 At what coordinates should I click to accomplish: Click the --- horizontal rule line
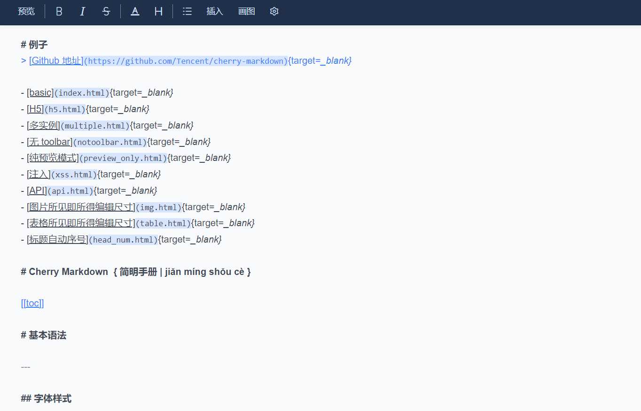pos(25,367)
